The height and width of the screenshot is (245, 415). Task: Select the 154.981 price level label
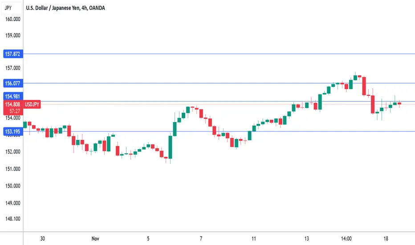(x=13, y=96)
